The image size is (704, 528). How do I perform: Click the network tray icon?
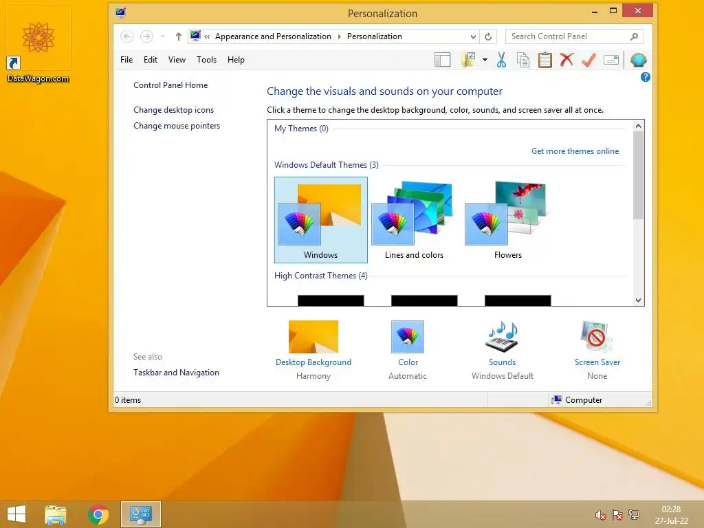point(634,514)
